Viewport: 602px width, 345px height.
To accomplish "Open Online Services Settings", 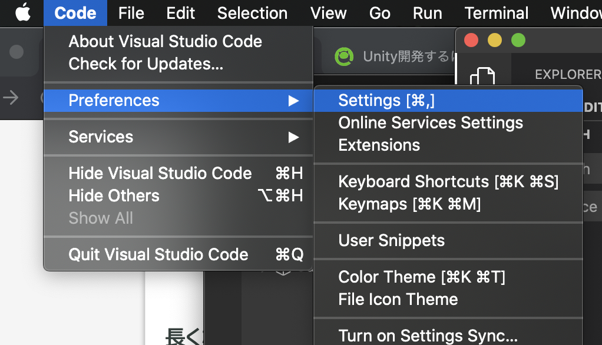I will [x=448, y=123].
